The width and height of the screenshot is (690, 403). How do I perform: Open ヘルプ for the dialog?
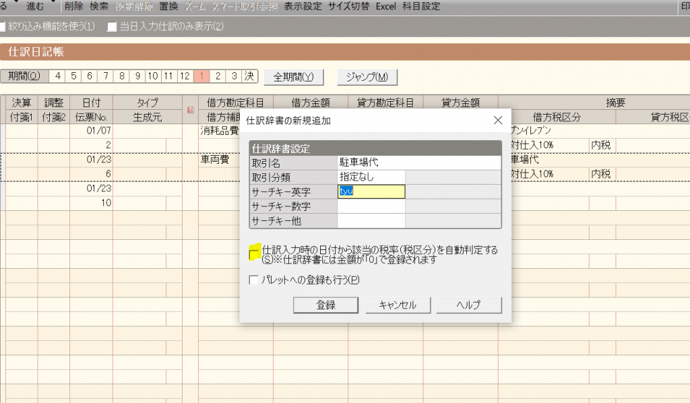tap(468, 305)
